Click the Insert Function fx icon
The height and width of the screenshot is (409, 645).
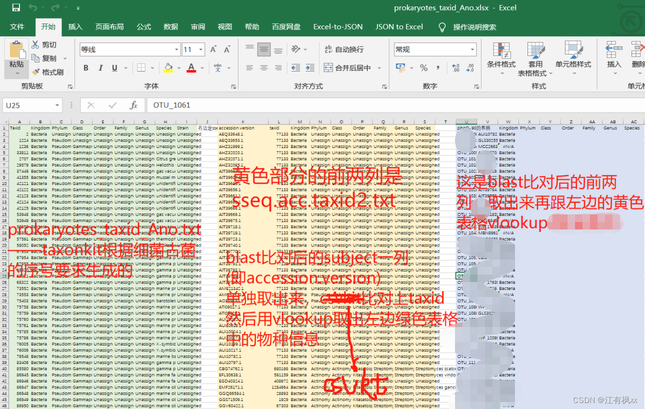click(x=133, y=105)
